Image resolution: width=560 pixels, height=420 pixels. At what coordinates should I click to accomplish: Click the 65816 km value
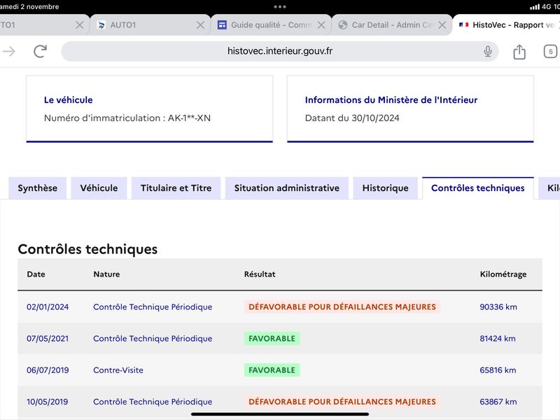pos(498,370)
